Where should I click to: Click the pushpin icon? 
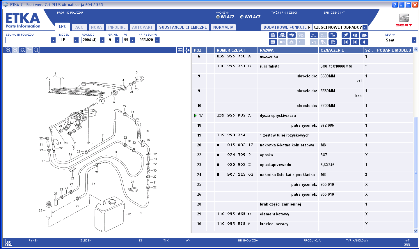click(x=345, y=35)
